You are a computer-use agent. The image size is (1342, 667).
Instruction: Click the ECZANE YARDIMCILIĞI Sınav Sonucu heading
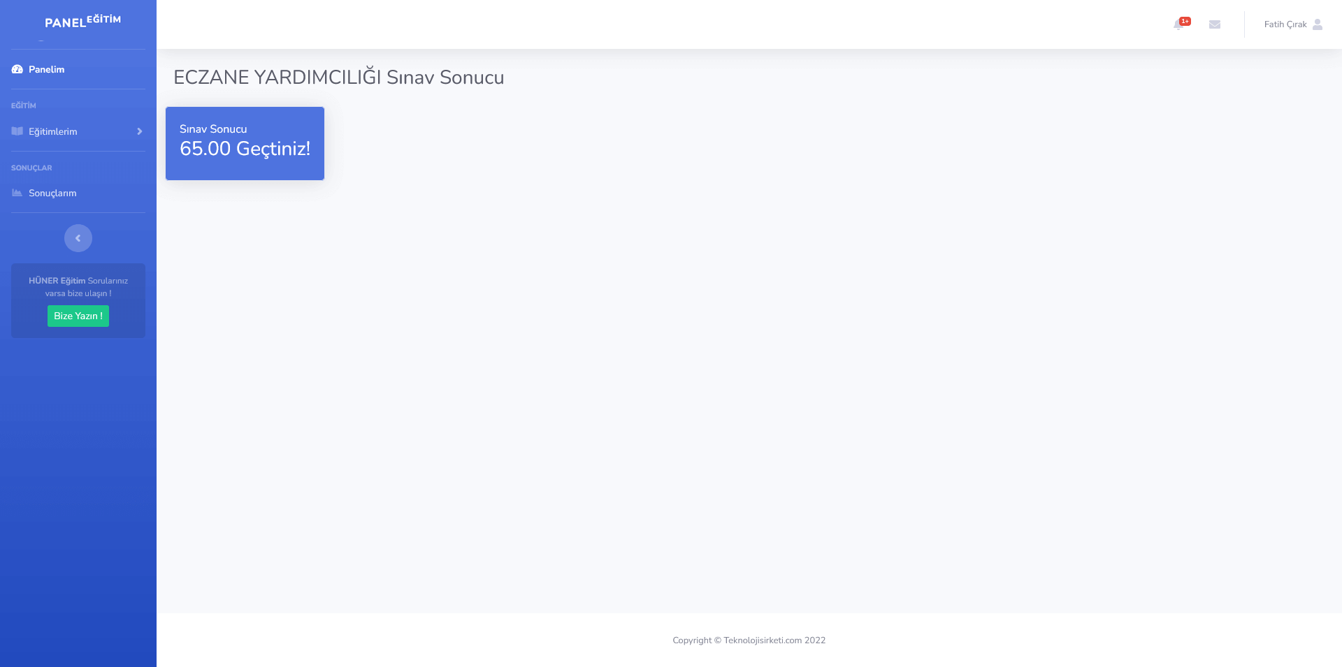tap(338, 77)
